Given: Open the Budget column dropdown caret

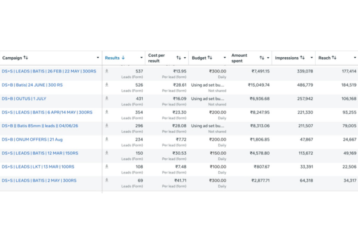Looking at the screenshot, I should tap(225, 58).
